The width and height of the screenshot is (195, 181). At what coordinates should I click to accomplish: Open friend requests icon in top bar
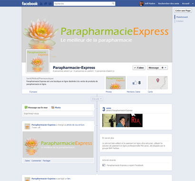coord(41,4)
